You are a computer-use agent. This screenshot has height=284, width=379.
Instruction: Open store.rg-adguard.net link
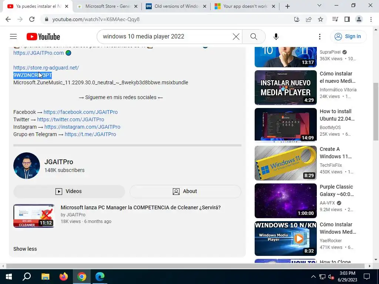click(x=46, y=68)
